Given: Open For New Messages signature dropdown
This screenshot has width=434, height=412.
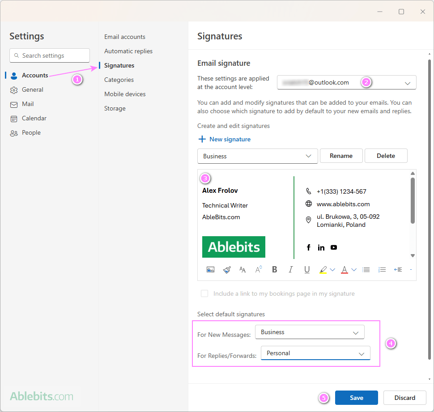Looking at the screenshot, I should click(x=310, y=332).
